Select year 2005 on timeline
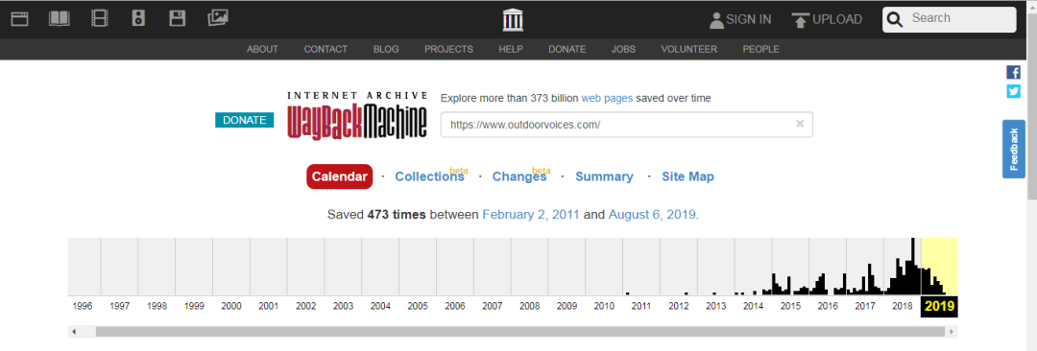This screenshot has width=1037, height=351. pos(418,307)
